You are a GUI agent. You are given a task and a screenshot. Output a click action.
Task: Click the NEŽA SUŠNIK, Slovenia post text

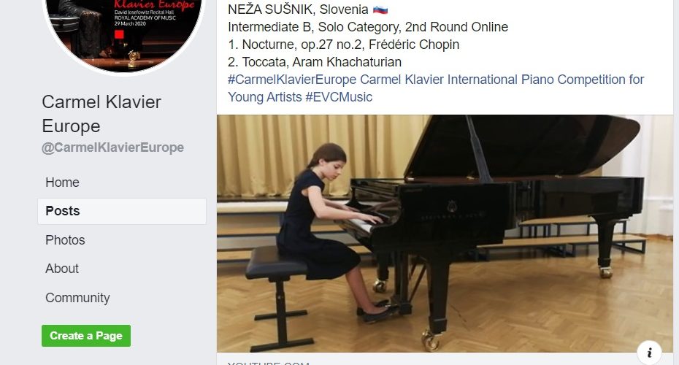pos(298,9)
